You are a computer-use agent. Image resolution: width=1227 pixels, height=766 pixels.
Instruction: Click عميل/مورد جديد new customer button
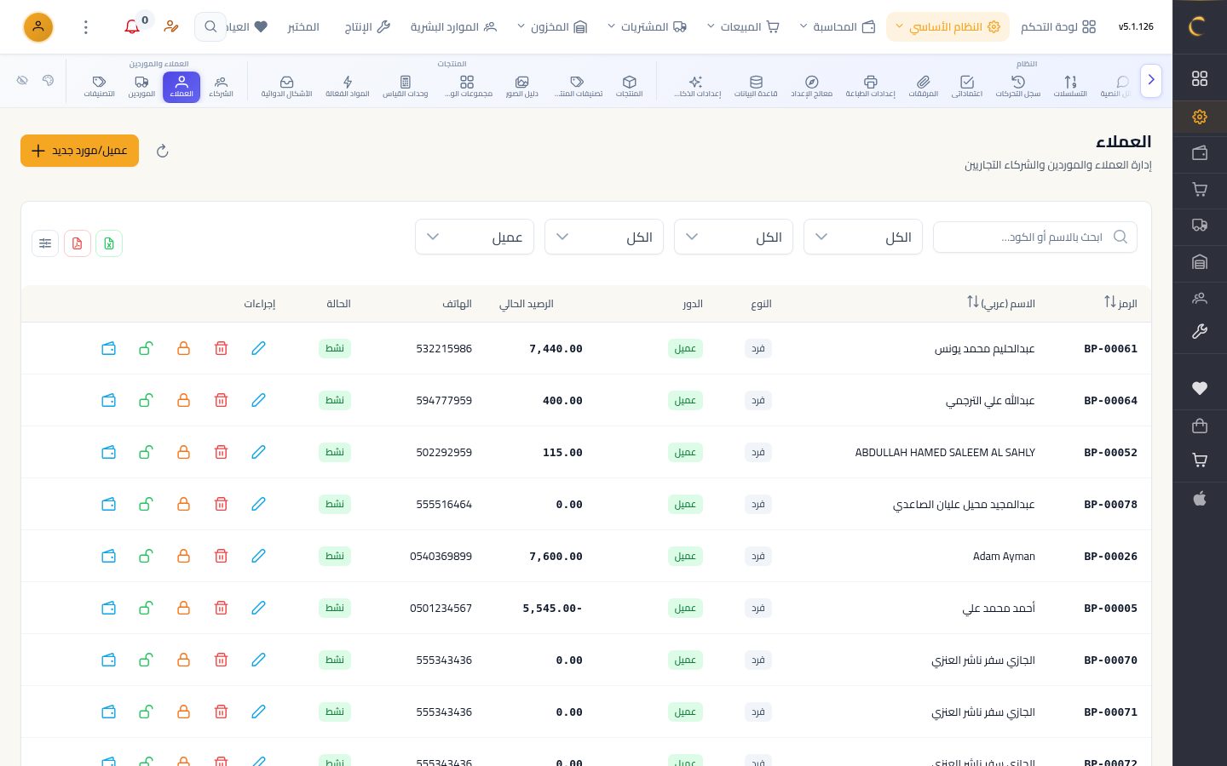[79, 151]
